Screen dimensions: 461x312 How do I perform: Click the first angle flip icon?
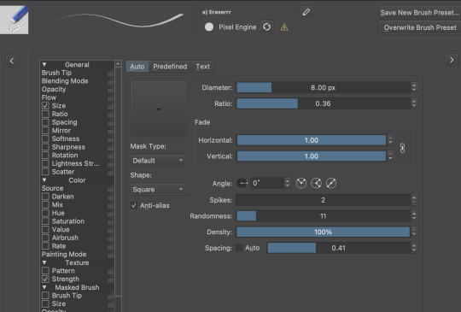tap(301, 183)
